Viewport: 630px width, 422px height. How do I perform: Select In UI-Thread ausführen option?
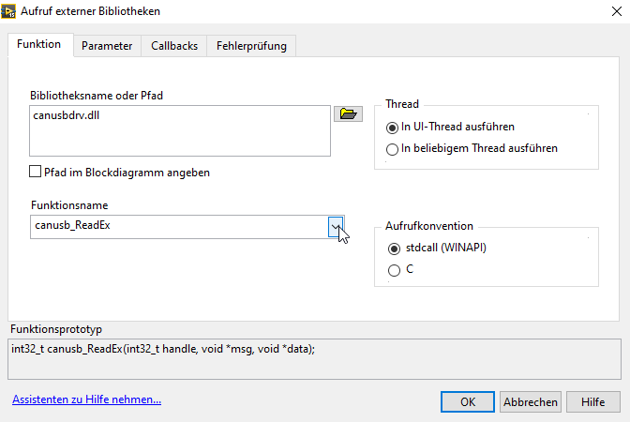[x=393, y=127]
